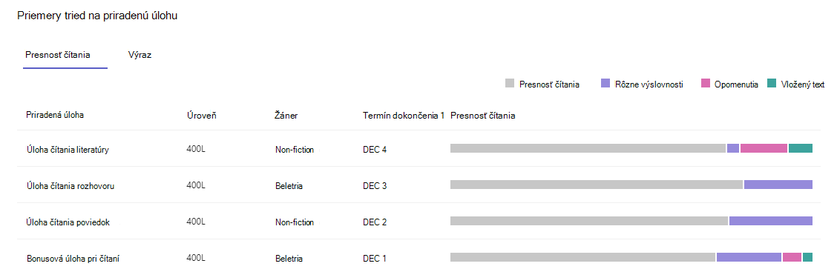Switch to the Výraz tab
Image resolution: width=837 pixels, height=272 pixels.
(x=139, y=55)
